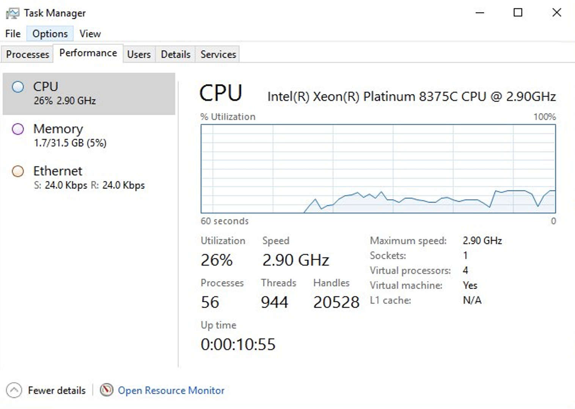Click the Task Manager app icon
This screenshot has width=575, height=409.
point(12,13)
